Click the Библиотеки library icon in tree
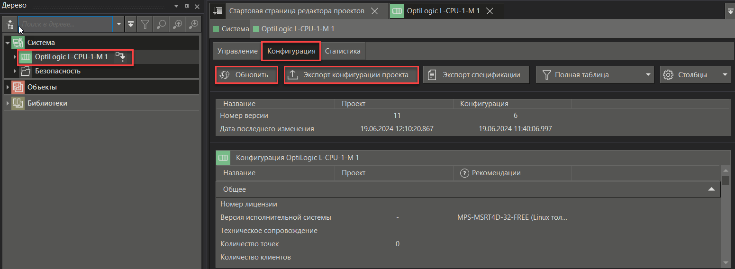This screenshot has width=735, height=269. coord(18,103)
